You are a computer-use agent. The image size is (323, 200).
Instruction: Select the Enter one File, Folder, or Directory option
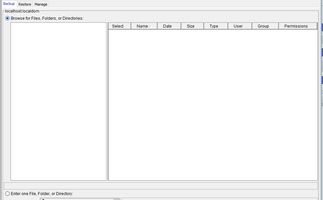[7, 193]
